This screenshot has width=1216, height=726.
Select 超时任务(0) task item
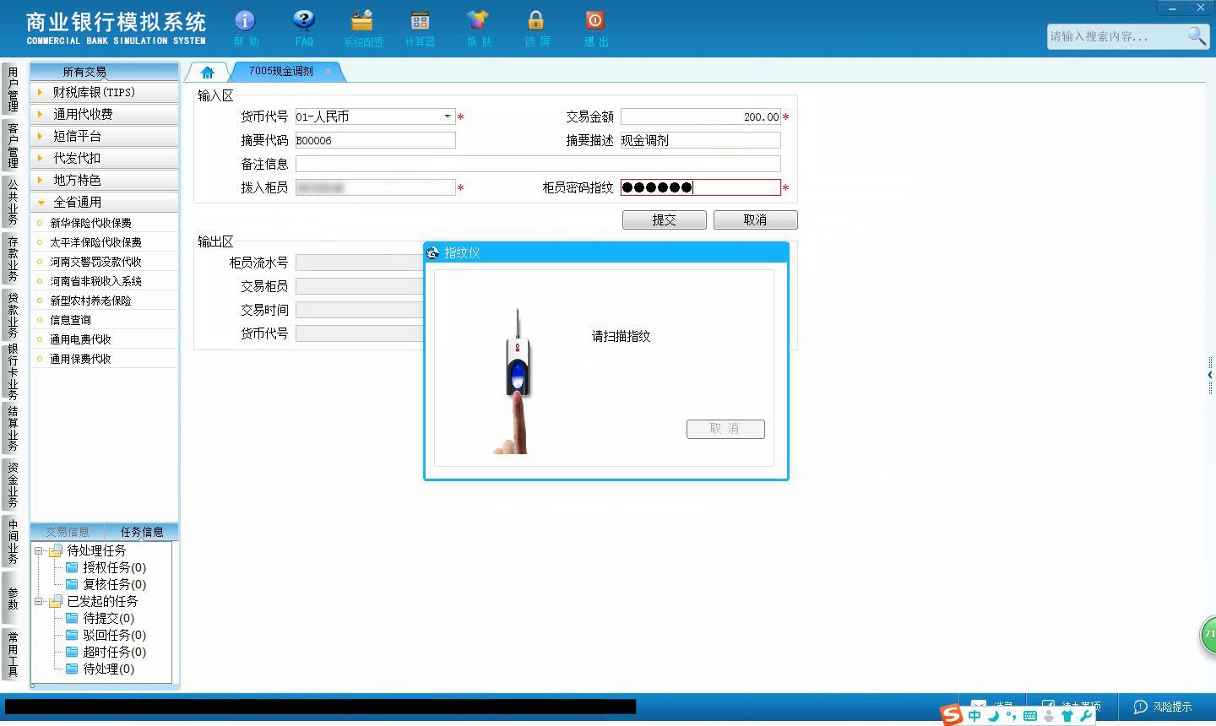pyautogui.click(x=114, y=652)
